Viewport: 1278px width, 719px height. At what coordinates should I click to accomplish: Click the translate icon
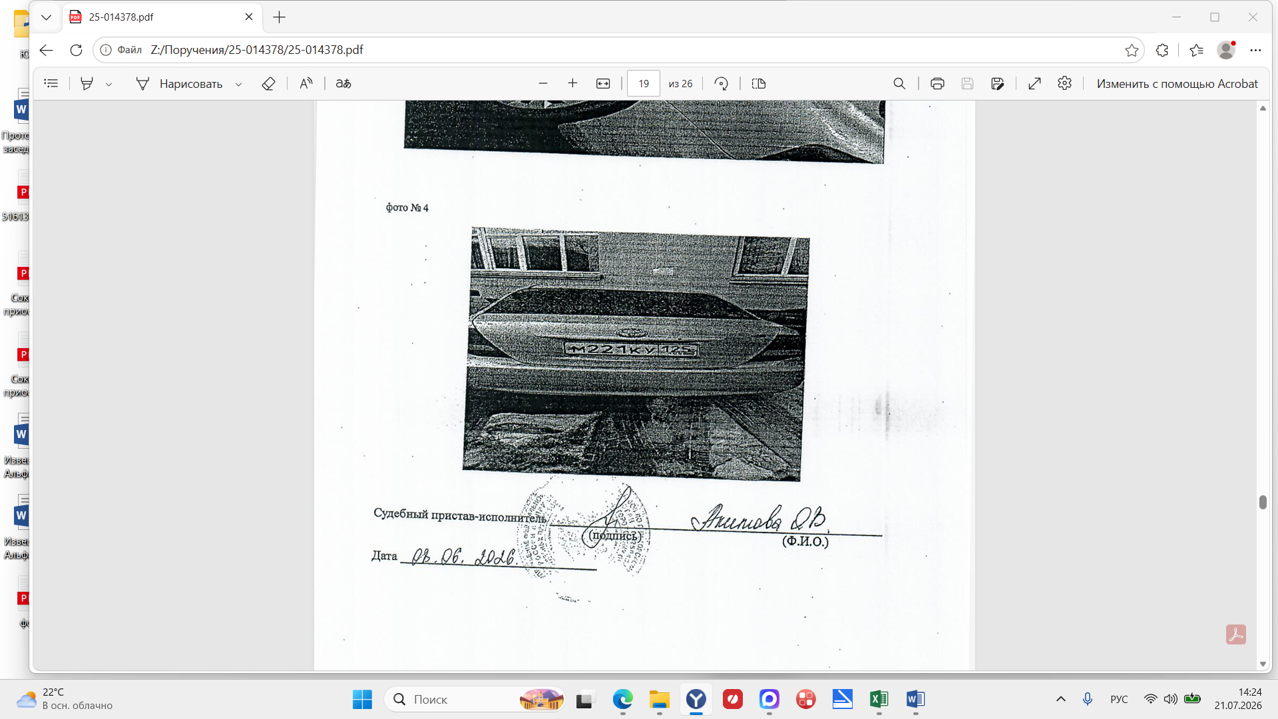point(343,83)
